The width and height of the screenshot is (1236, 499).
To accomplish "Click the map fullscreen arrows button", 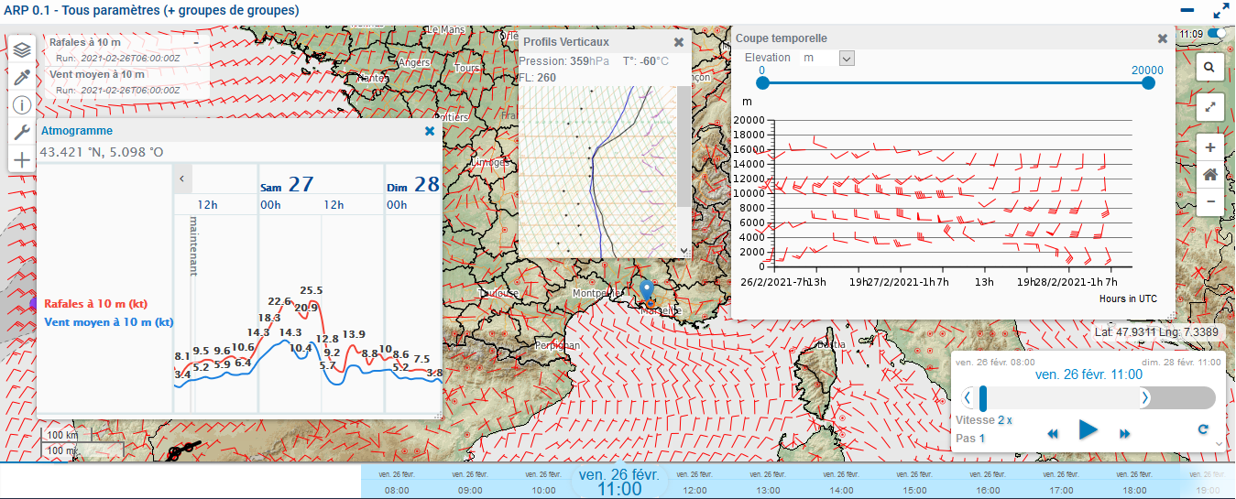I will coord(1209,106).
